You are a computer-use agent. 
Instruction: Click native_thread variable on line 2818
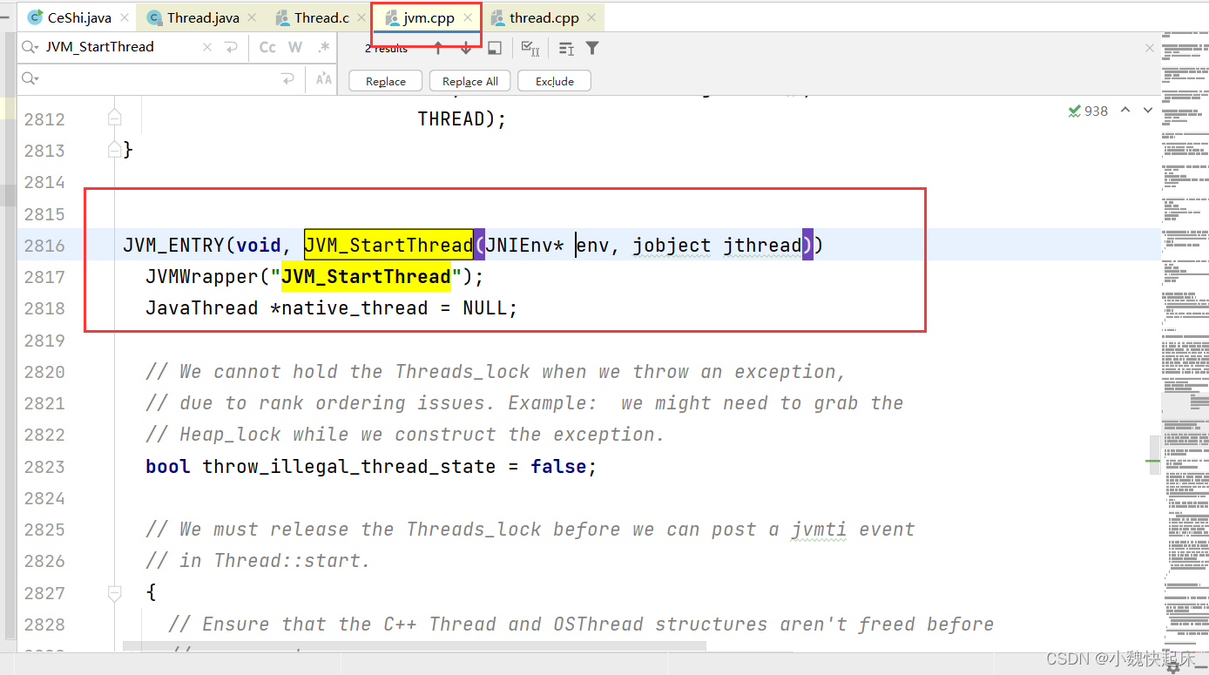[355, 308]
